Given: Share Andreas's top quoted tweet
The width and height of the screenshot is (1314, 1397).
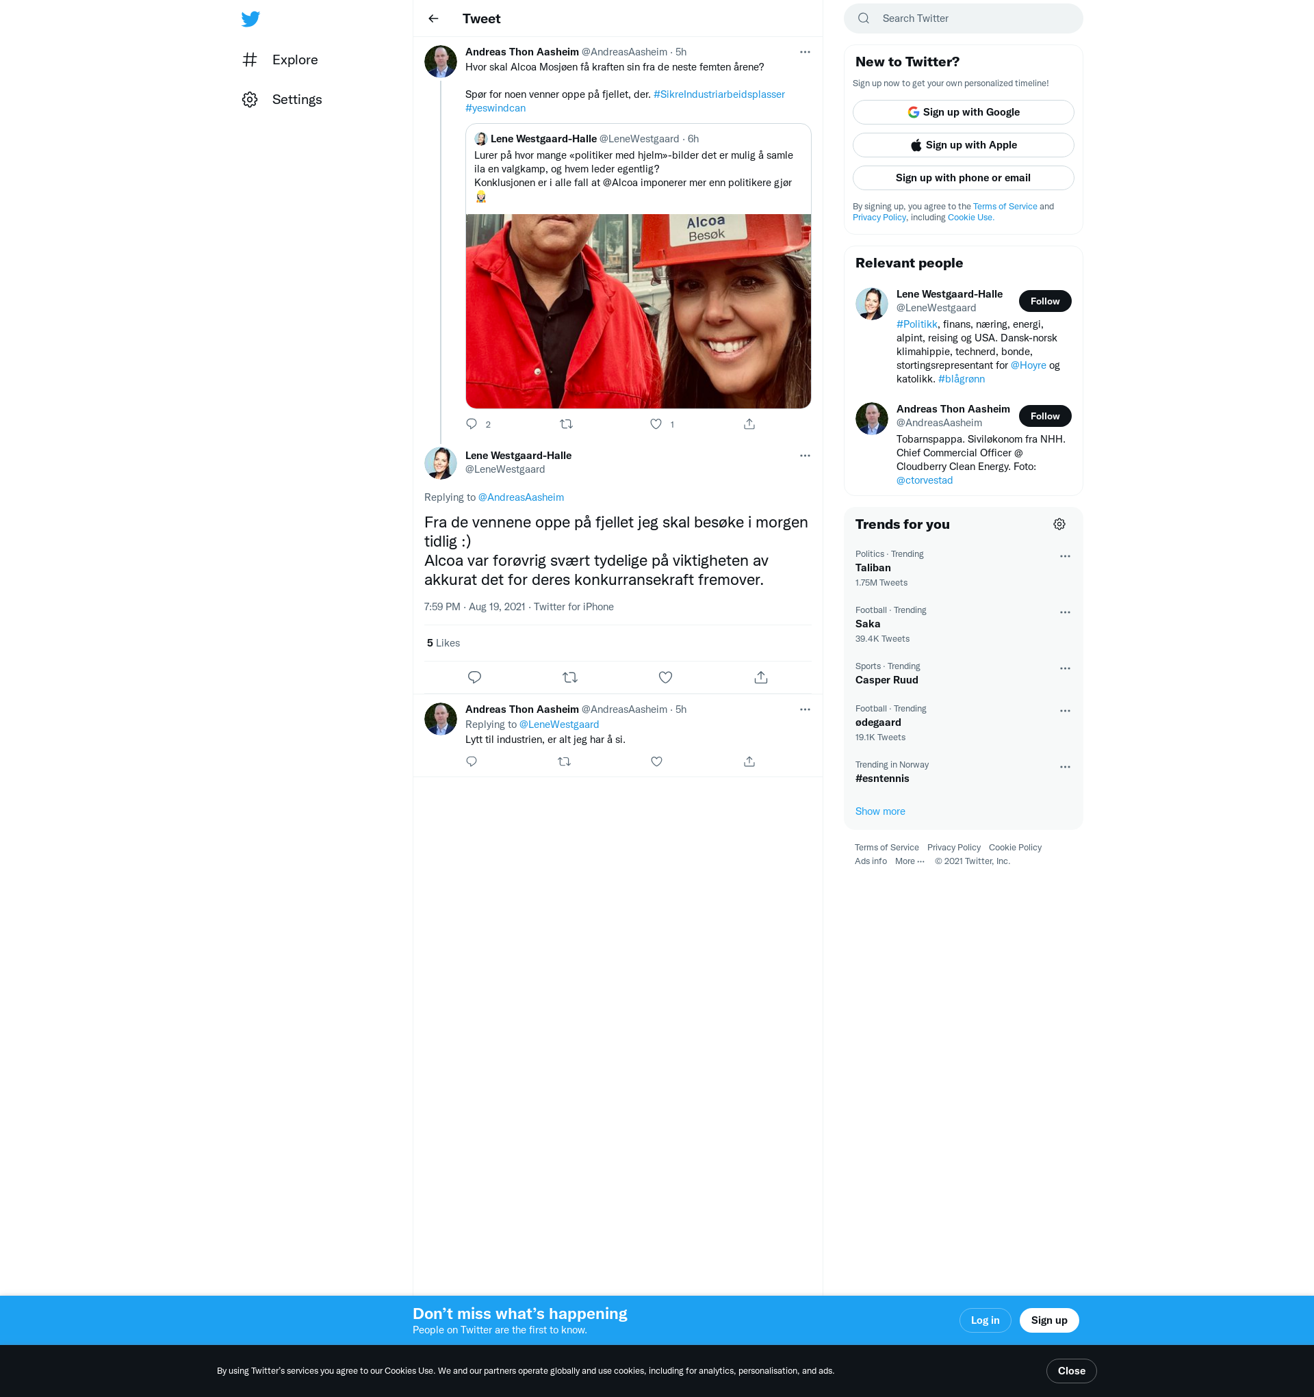Looking at the screenshot, I should pos(749,423).
